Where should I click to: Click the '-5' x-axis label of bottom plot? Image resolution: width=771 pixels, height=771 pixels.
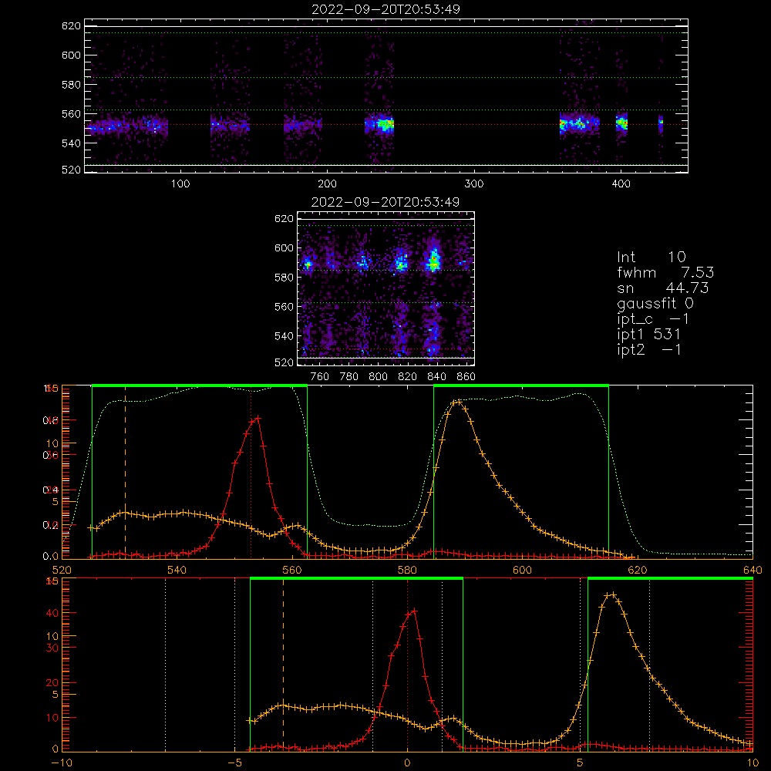pyautogui.click(x=234, y=763)
